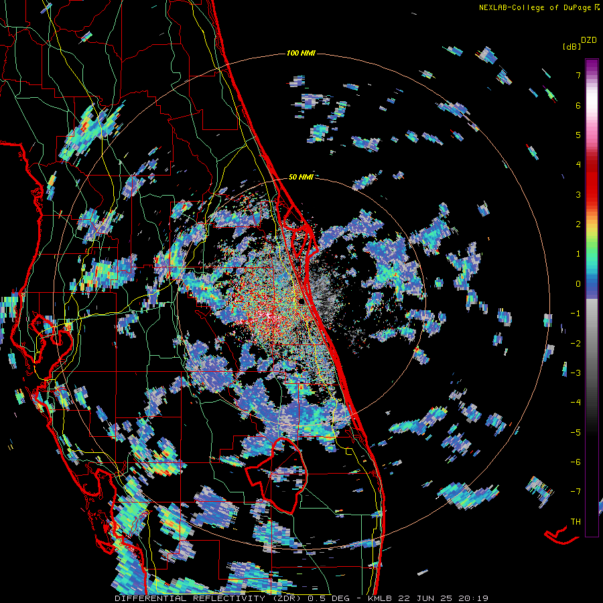This screenshot has height=603, width=603.
Task: Click the -7 scale value
Action: 576,492
